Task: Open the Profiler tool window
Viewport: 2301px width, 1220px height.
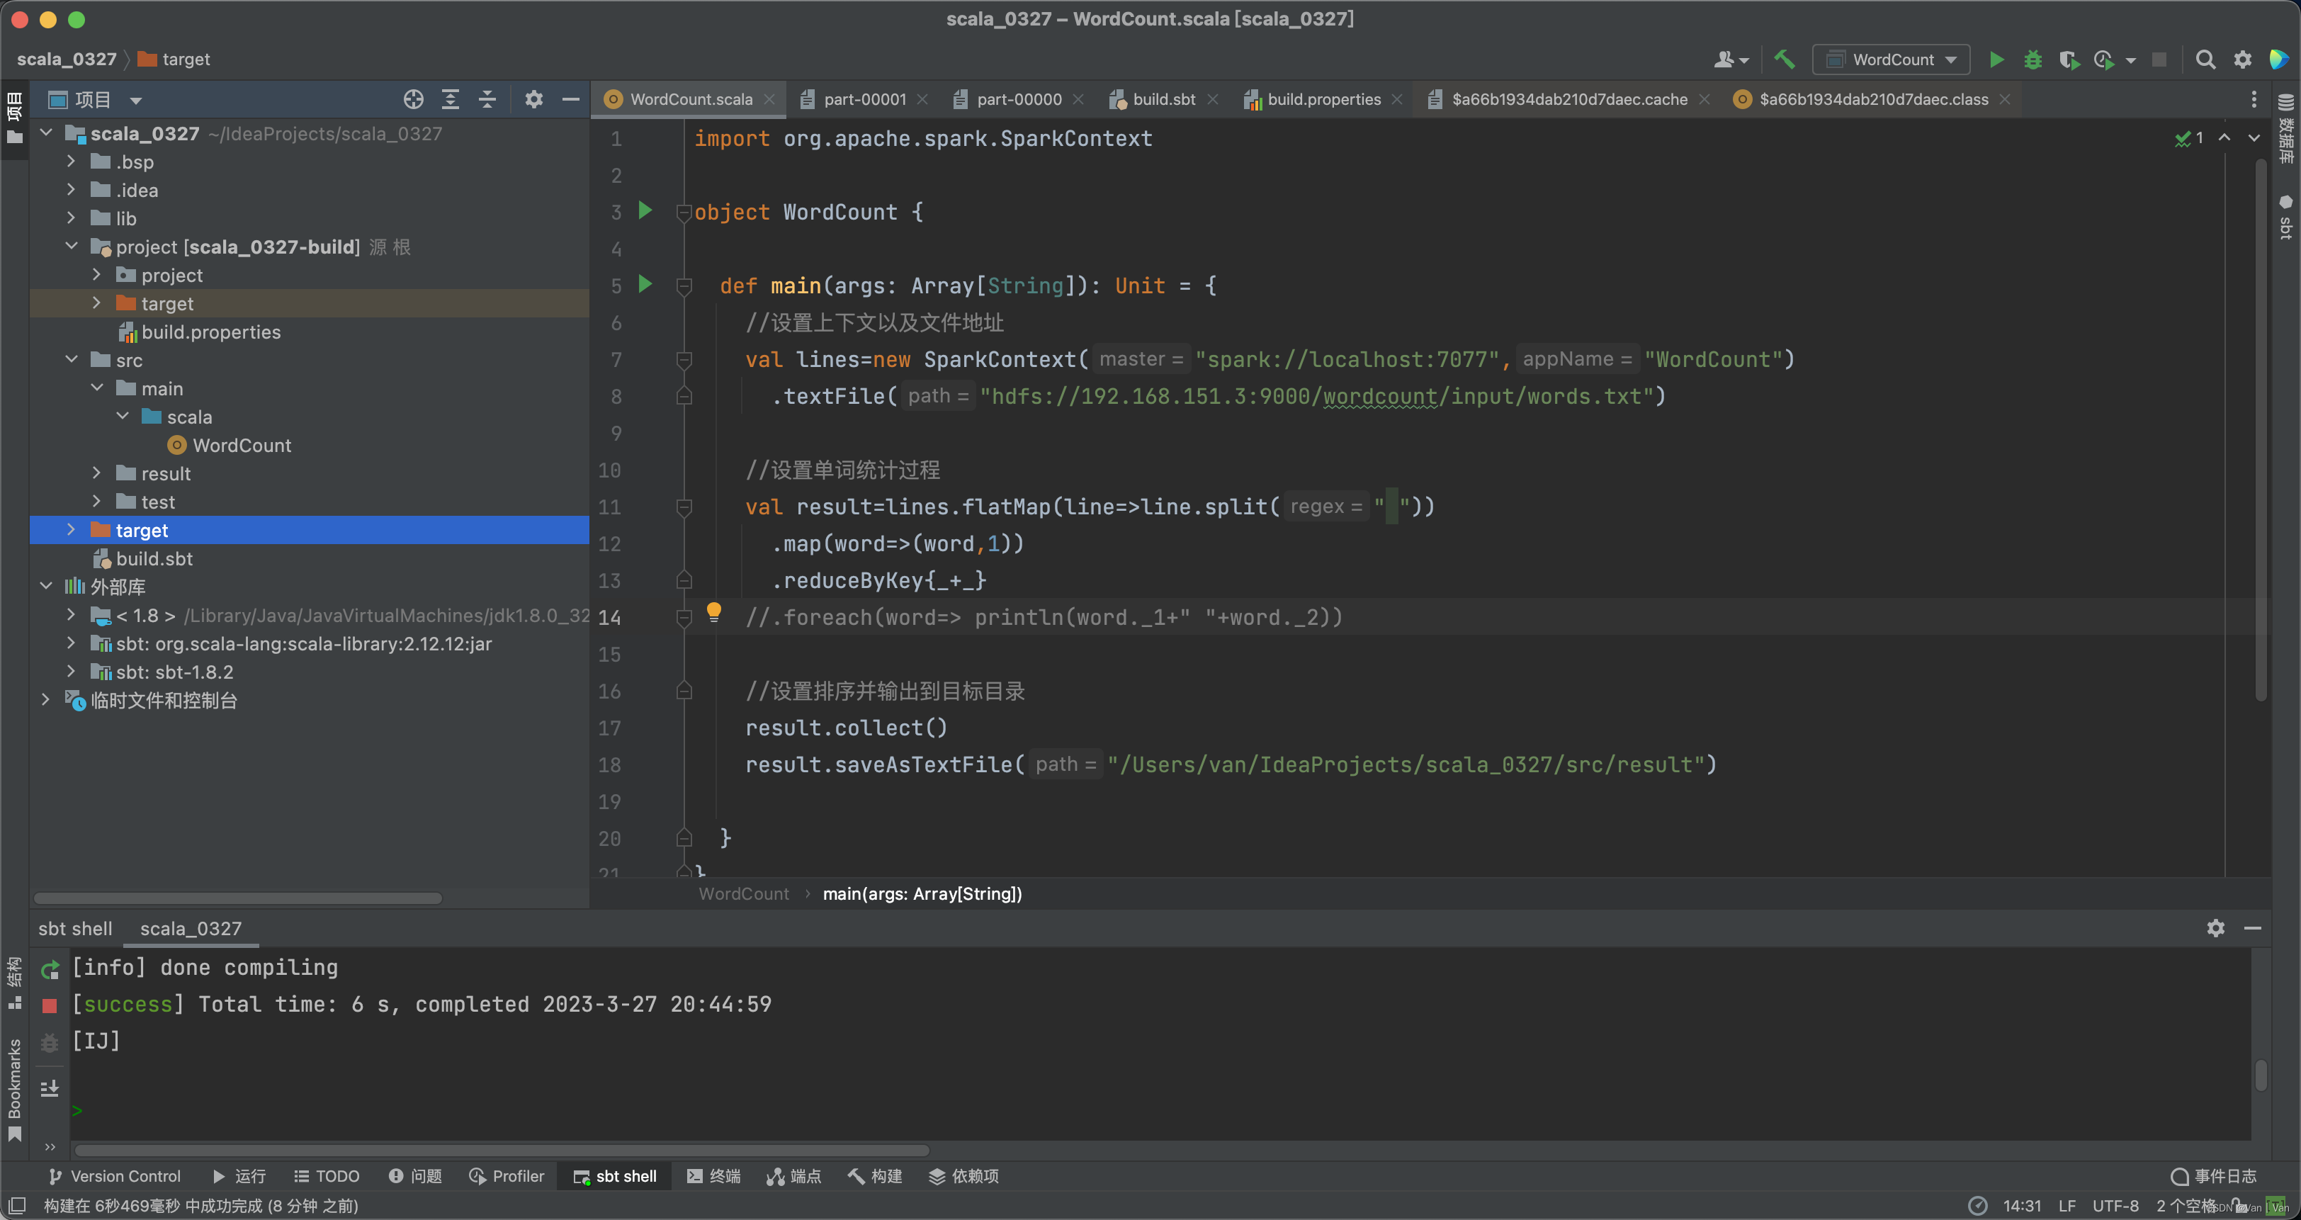Action: tap(507, 1176)
